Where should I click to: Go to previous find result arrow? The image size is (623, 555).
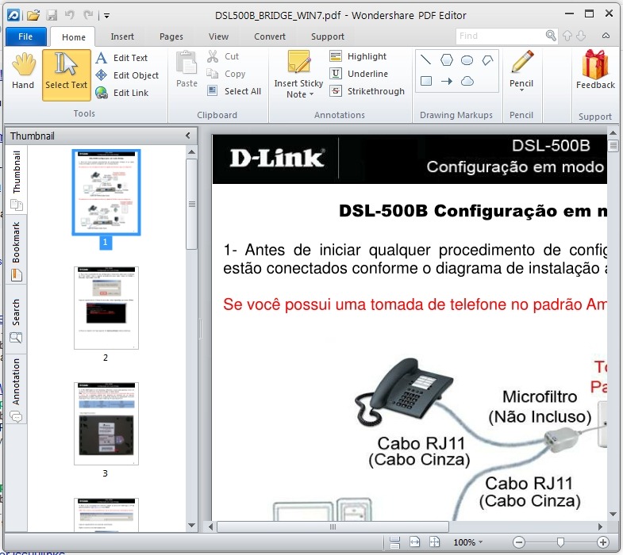[x=567, y=36]
